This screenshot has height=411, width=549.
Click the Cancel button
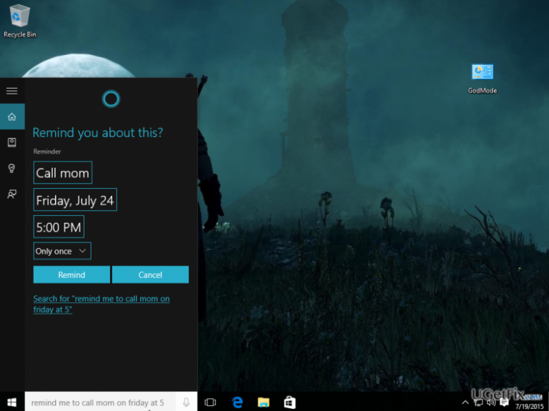tap(150, 274)
